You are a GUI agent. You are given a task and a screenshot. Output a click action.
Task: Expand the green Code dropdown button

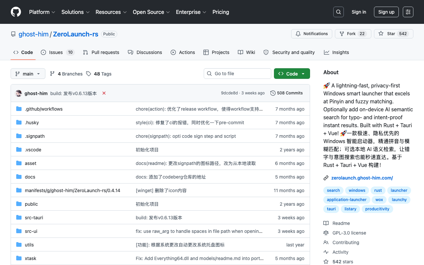(292, 74)
